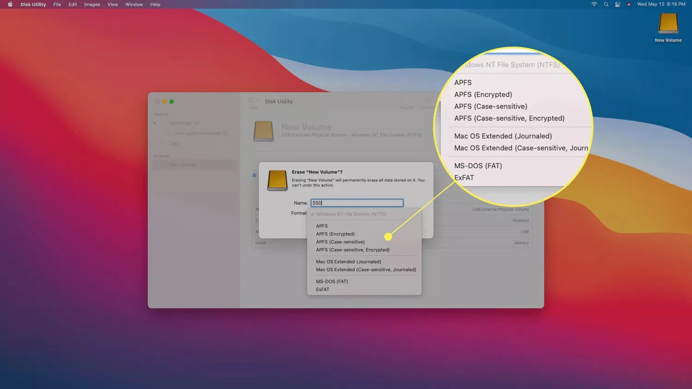Open the View menu in the menu bar
The width and height of the screenshot is (692, 389).
[113, 5]
